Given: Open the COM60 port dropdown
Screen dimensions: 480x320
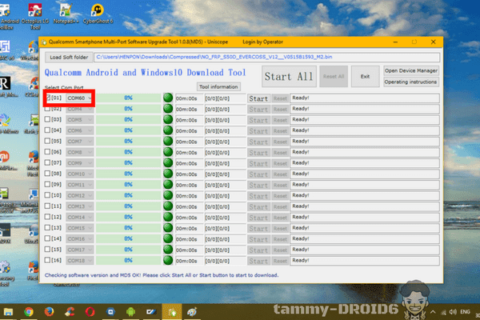Looking at the screenshot, I should tap(79, 98).
